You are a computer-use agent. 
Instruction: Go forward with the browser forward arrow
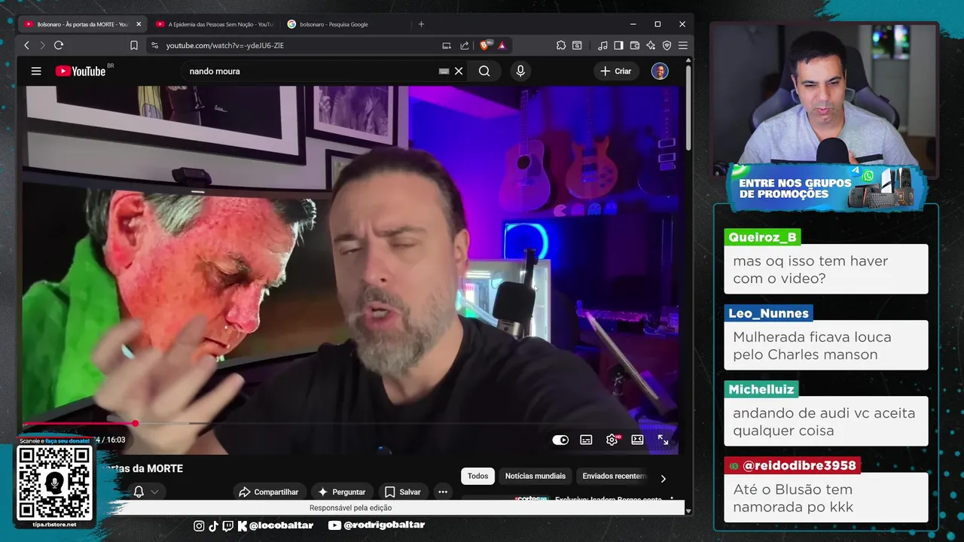[x=42, y=45]
